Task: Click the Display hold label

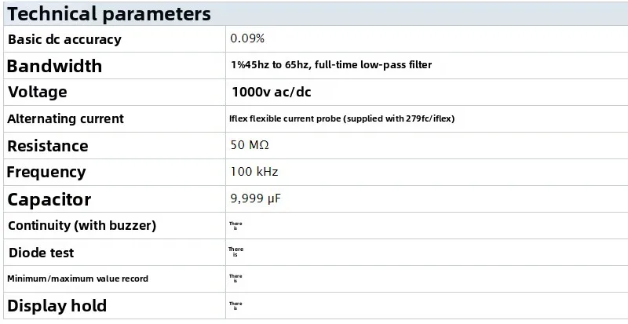Action: click(57, 305)
